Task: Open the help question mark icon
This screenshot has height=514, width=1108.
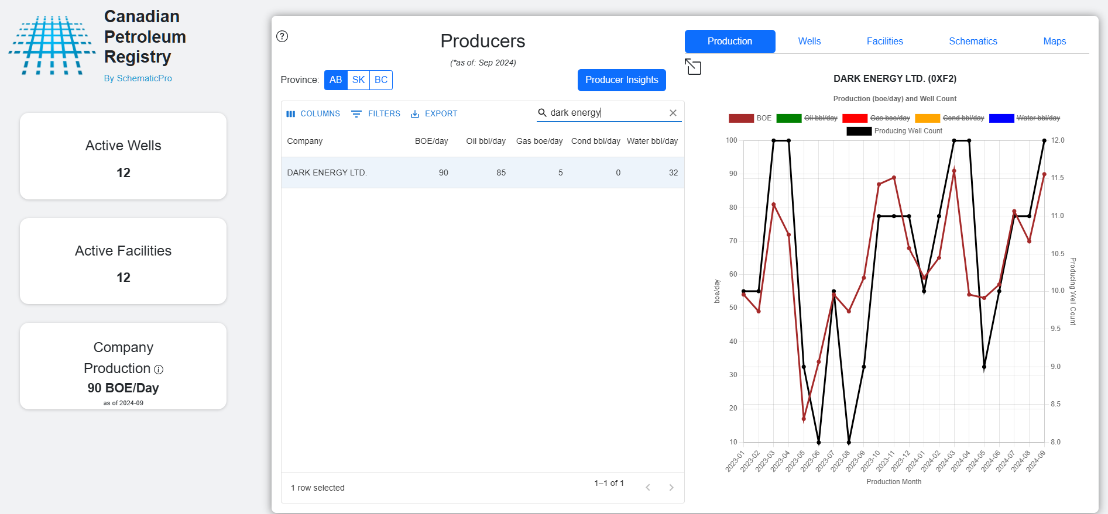Action: click(x=282, y=36)
